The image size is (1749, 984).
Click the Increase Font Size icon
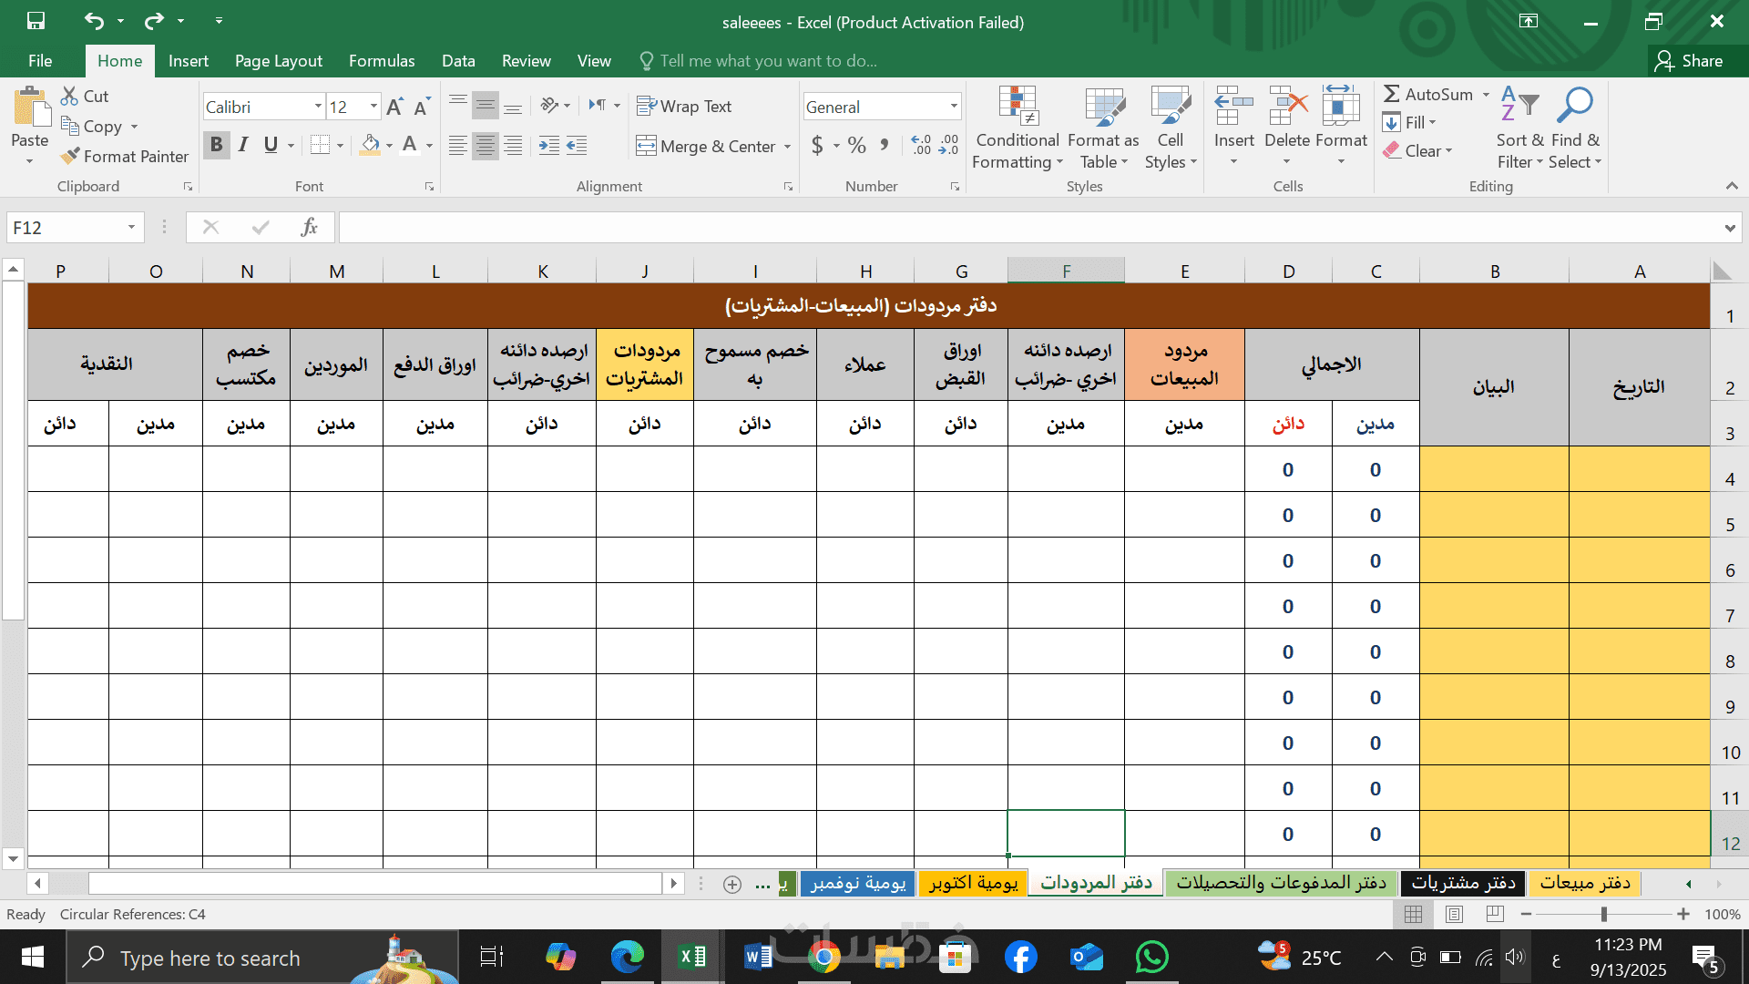click(x=394, y=108)
